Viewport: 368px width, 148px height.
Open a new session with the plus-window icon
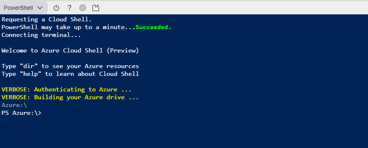click(x=96, y=8)
